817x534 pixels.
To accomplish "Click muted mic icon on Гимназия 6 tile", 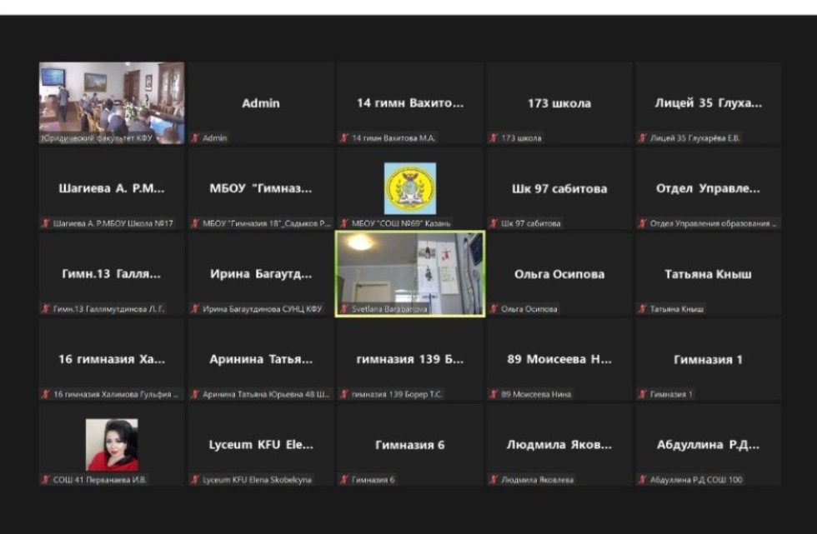I will [344, 480].
